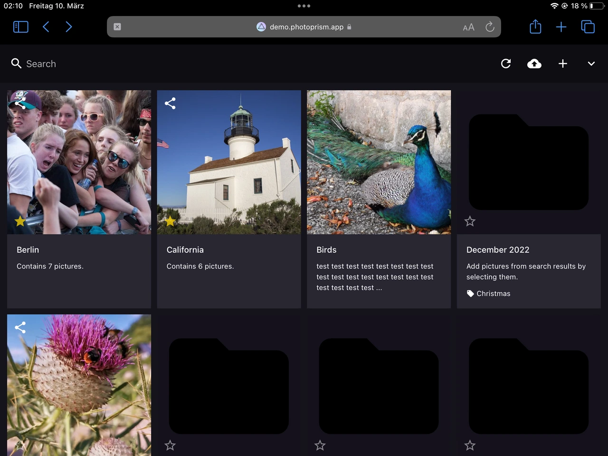This screenshot has height=456, width=608.
Task: Click the Birds 'test test test' description
Action: pyautogui.click(x=375, y=277)
